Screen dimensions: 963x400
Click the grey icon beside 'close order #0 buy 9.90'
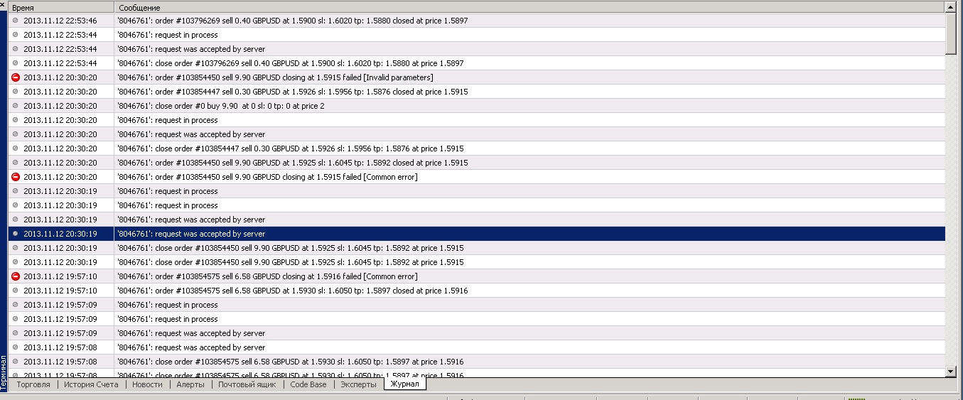[16, 106]
